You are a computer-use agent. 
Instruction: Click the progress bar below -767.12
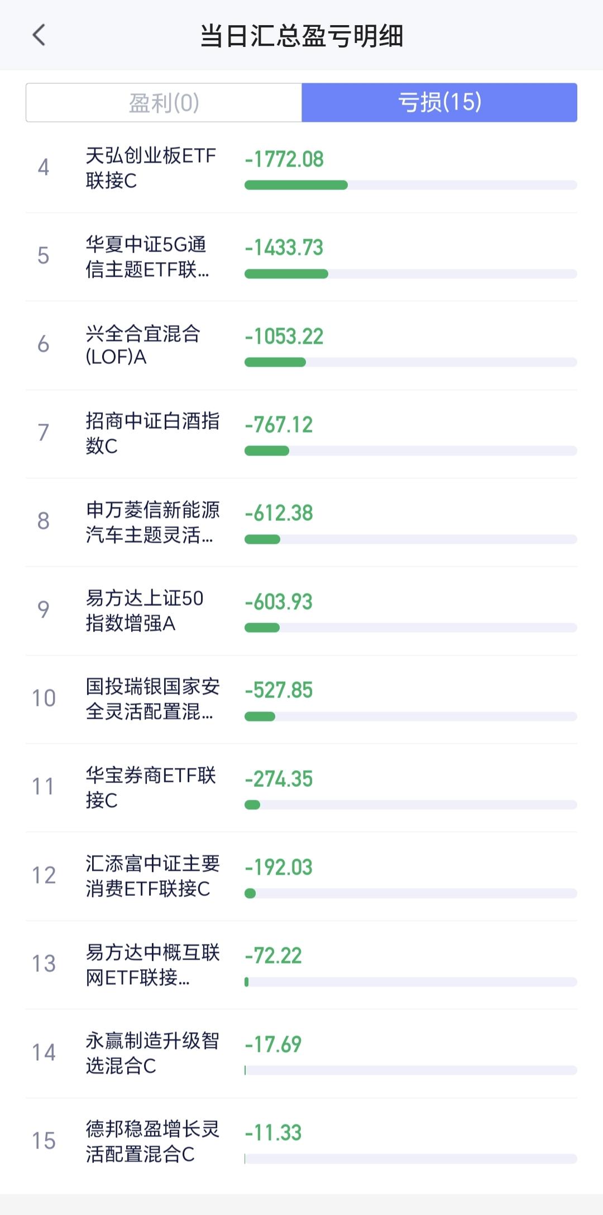(x=410, y=451)
